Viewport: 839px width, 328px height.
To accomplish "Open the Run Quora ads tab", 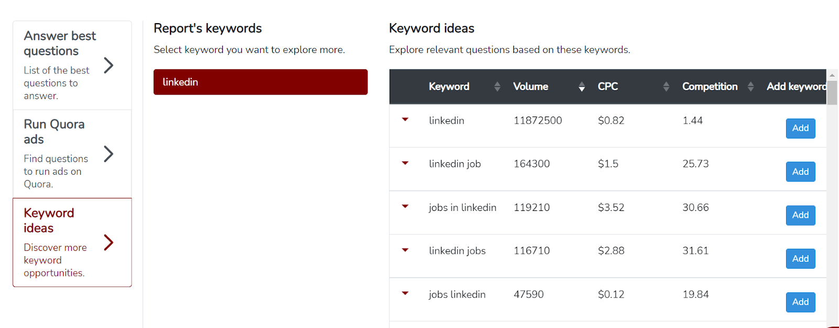I will coord(54,132).
